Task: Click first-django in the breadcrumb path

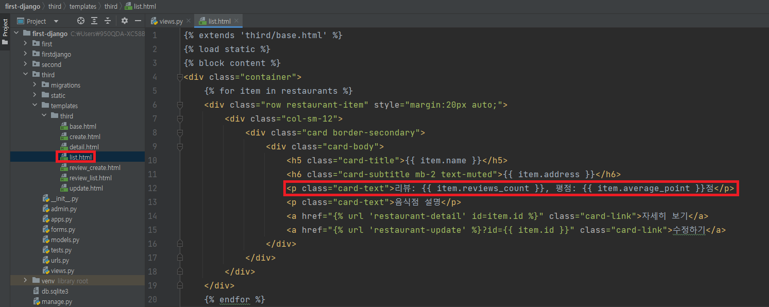Action: click(x=23, y=6)
